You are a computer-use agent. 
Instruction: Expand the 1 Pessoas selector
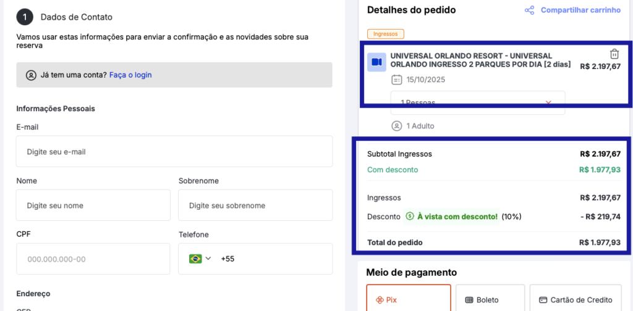point(478,102)
